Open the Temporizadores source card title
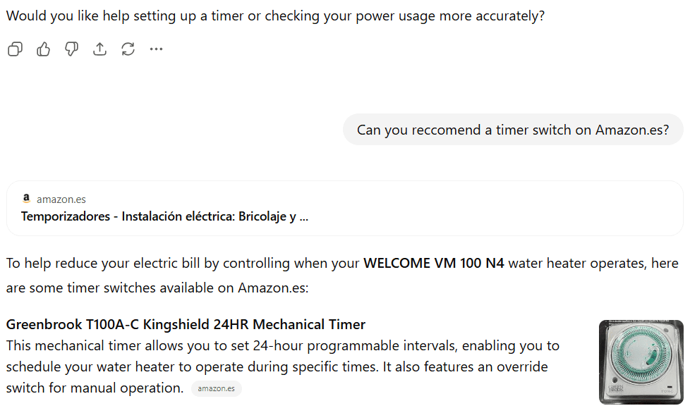 tap(164, 216)
